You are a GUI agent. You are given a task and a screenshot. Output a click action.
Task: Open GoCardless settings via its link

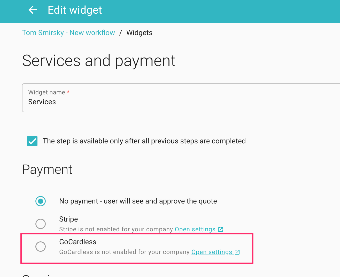click(212, 252)
